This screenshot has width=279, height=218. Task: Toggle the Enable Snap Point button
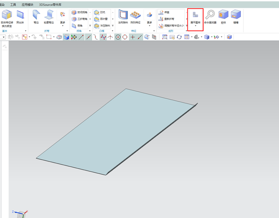pyautogui.click(x=74, y=37)
